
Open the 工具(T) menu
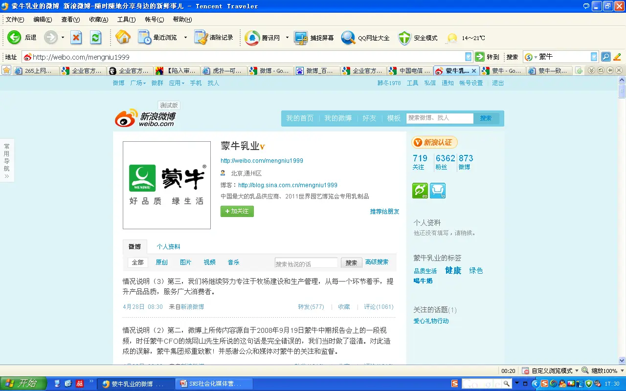point(126,20)
